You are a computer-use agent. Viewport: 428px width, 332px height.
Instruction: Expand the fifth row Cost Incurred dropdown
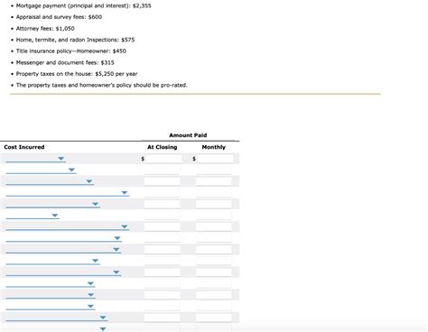(52, 204)
